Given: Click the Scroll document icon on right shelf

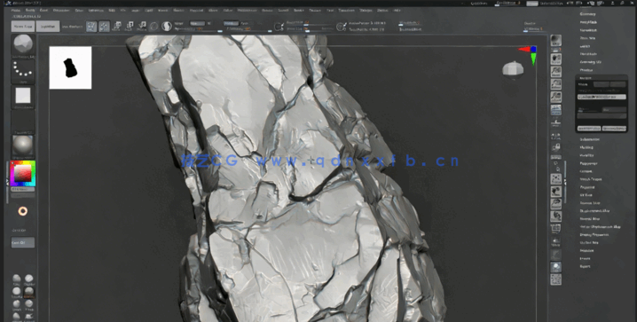Looking at the screenshot, I should point(555,59).
